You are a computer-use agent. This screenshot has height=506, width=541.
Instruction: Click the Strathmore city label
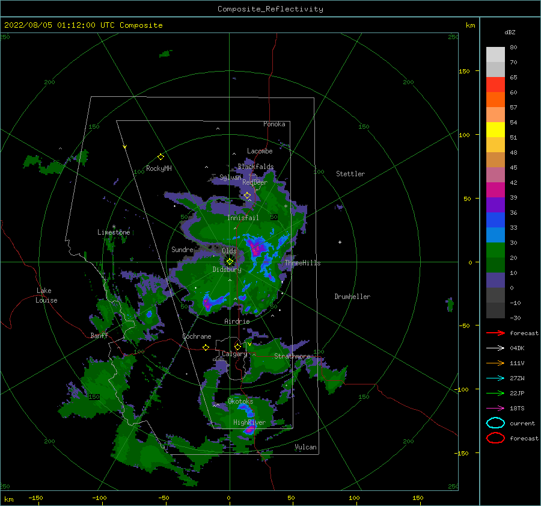pos(292,356)
